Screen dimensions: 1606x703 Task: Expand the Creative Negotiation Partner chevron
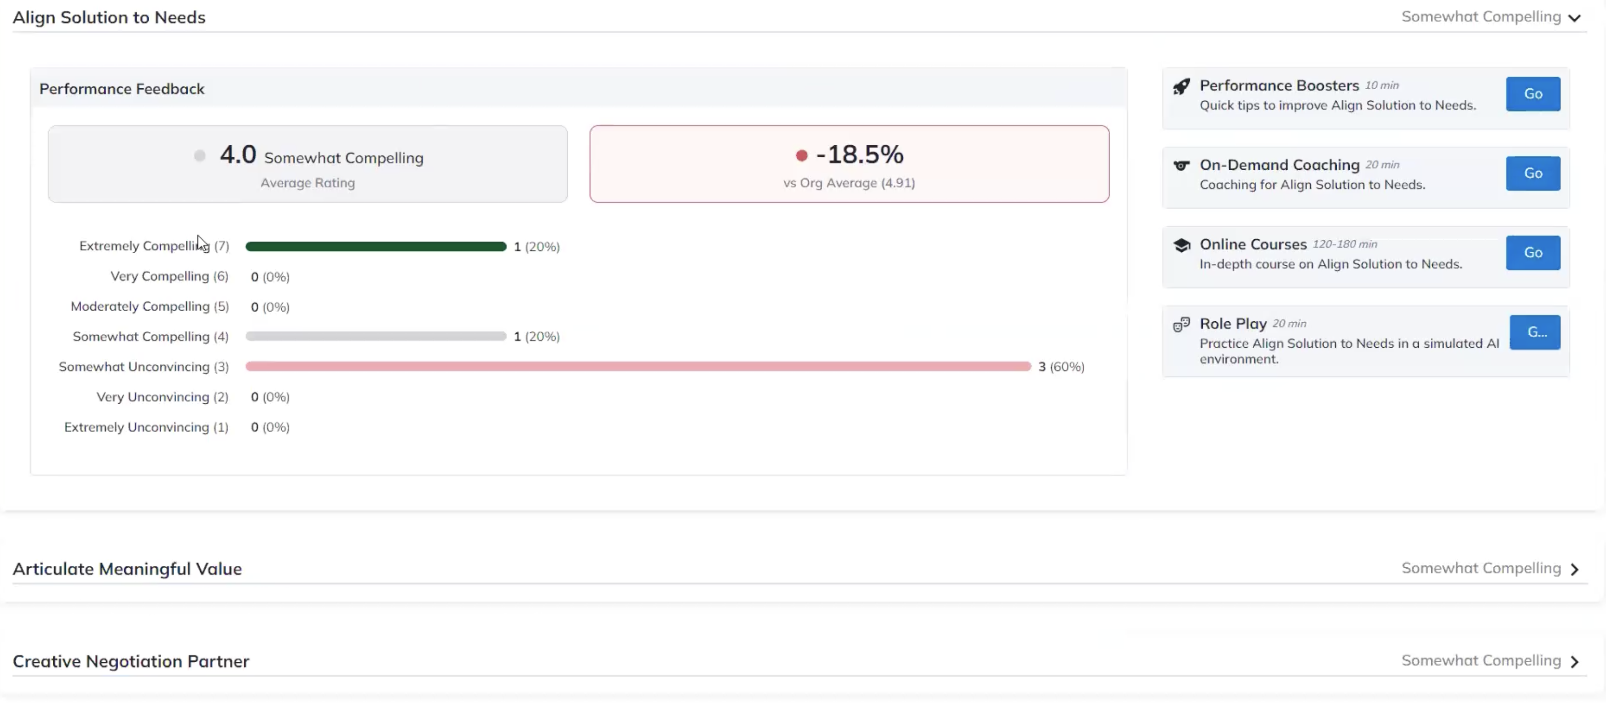pos(1574,661)
